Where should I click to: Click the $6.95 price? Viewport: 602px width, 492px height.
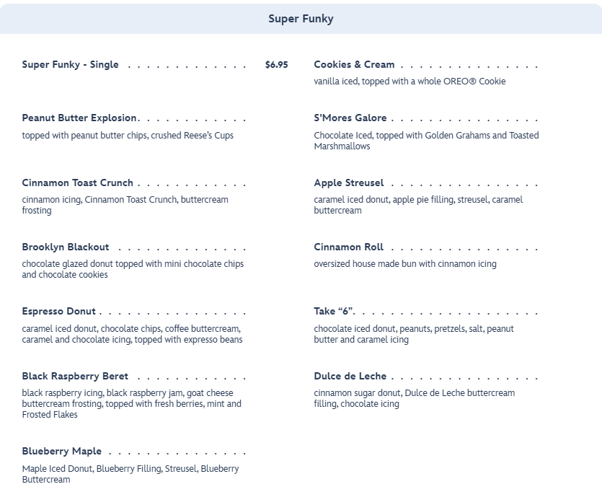(276, 64)
